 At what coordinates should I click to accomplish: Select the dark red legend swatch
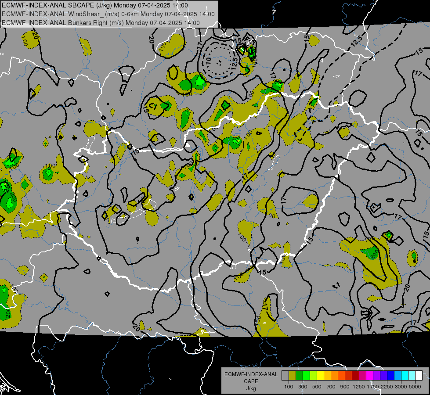tap(355, 375)
